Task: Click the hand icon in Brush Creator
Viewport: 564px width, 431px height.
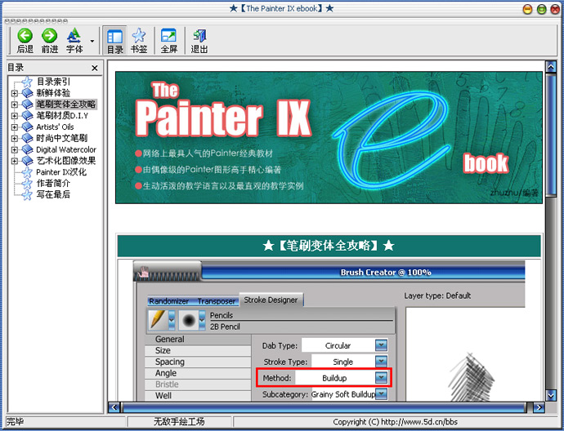Action: point(144,272)
